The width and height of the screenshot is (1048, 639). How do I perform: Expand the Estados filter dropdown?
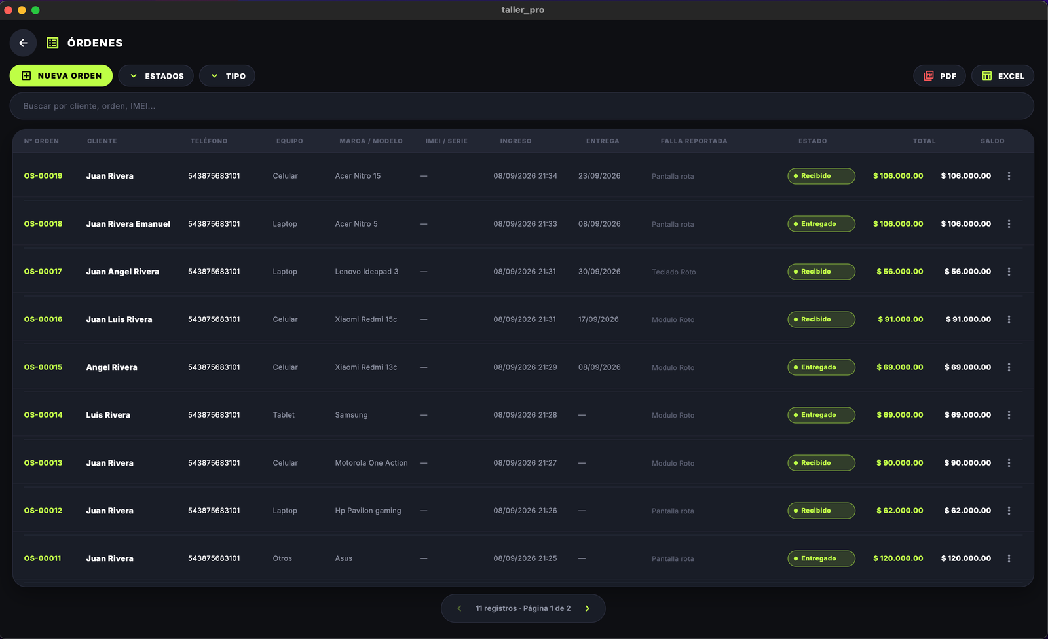pos(156,76)
